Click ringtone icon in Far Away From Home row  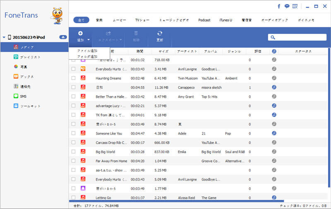point(274,161)
